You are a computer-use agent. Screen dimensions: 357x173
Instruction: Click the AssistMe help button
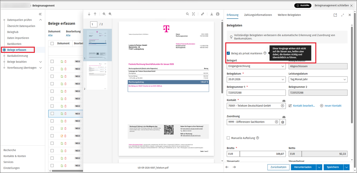(x=303, y=6)
